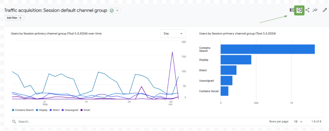Click the Traffic acquisition report title

click(55, 11)
